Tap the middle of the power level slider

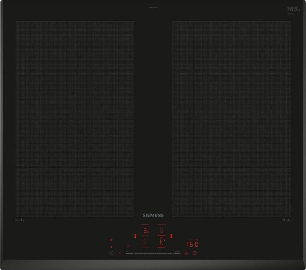click(x=153, y=253)
